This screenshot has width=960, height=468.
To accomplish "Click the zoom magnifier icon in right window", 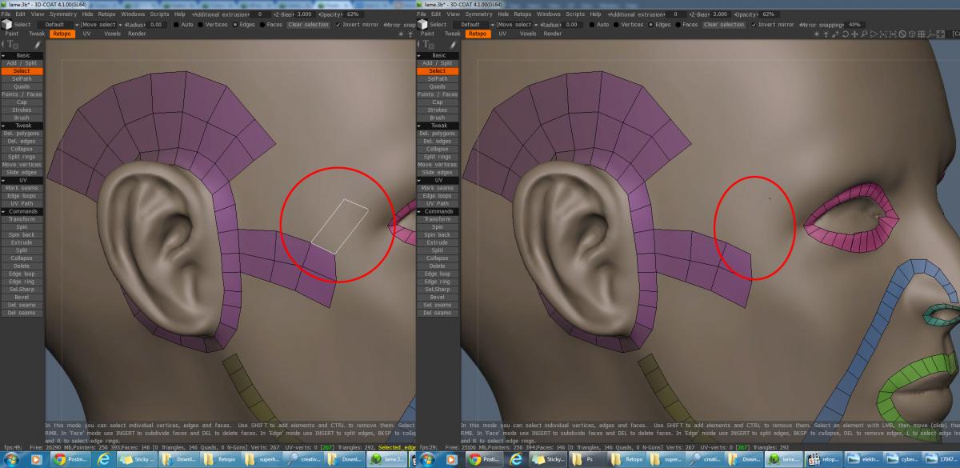I will click(x=865, y=34).
